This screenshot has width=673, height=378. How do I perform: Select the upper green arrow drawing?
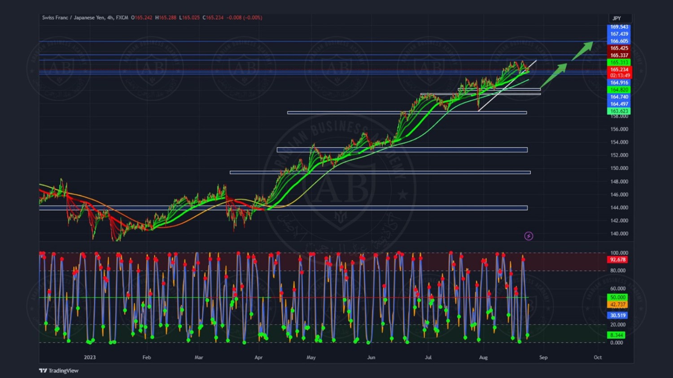[x=583, y=51]
